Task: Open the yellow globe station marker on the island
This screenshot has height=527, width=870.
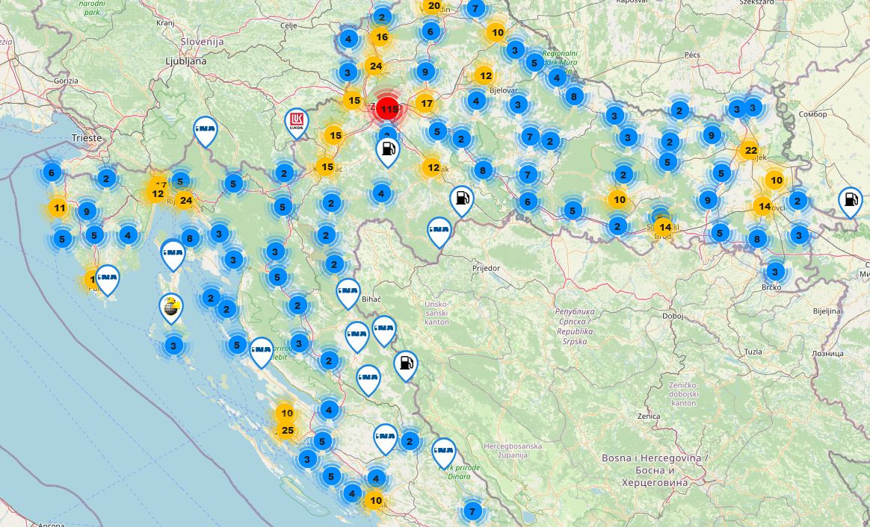Action: (171, 305)
